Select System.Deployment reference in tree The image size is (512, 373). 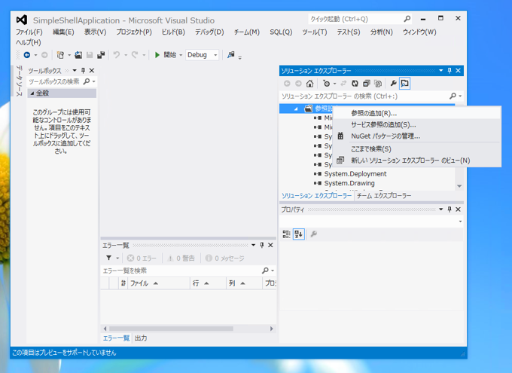(355, 174)
